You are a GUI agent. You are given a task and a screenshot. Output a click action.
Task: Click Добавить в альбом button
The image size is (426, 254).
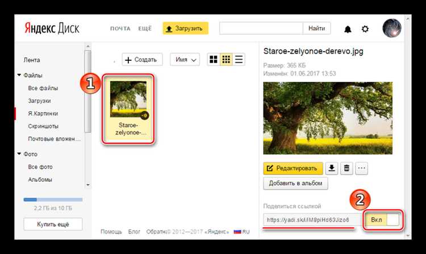click(295, 184)
